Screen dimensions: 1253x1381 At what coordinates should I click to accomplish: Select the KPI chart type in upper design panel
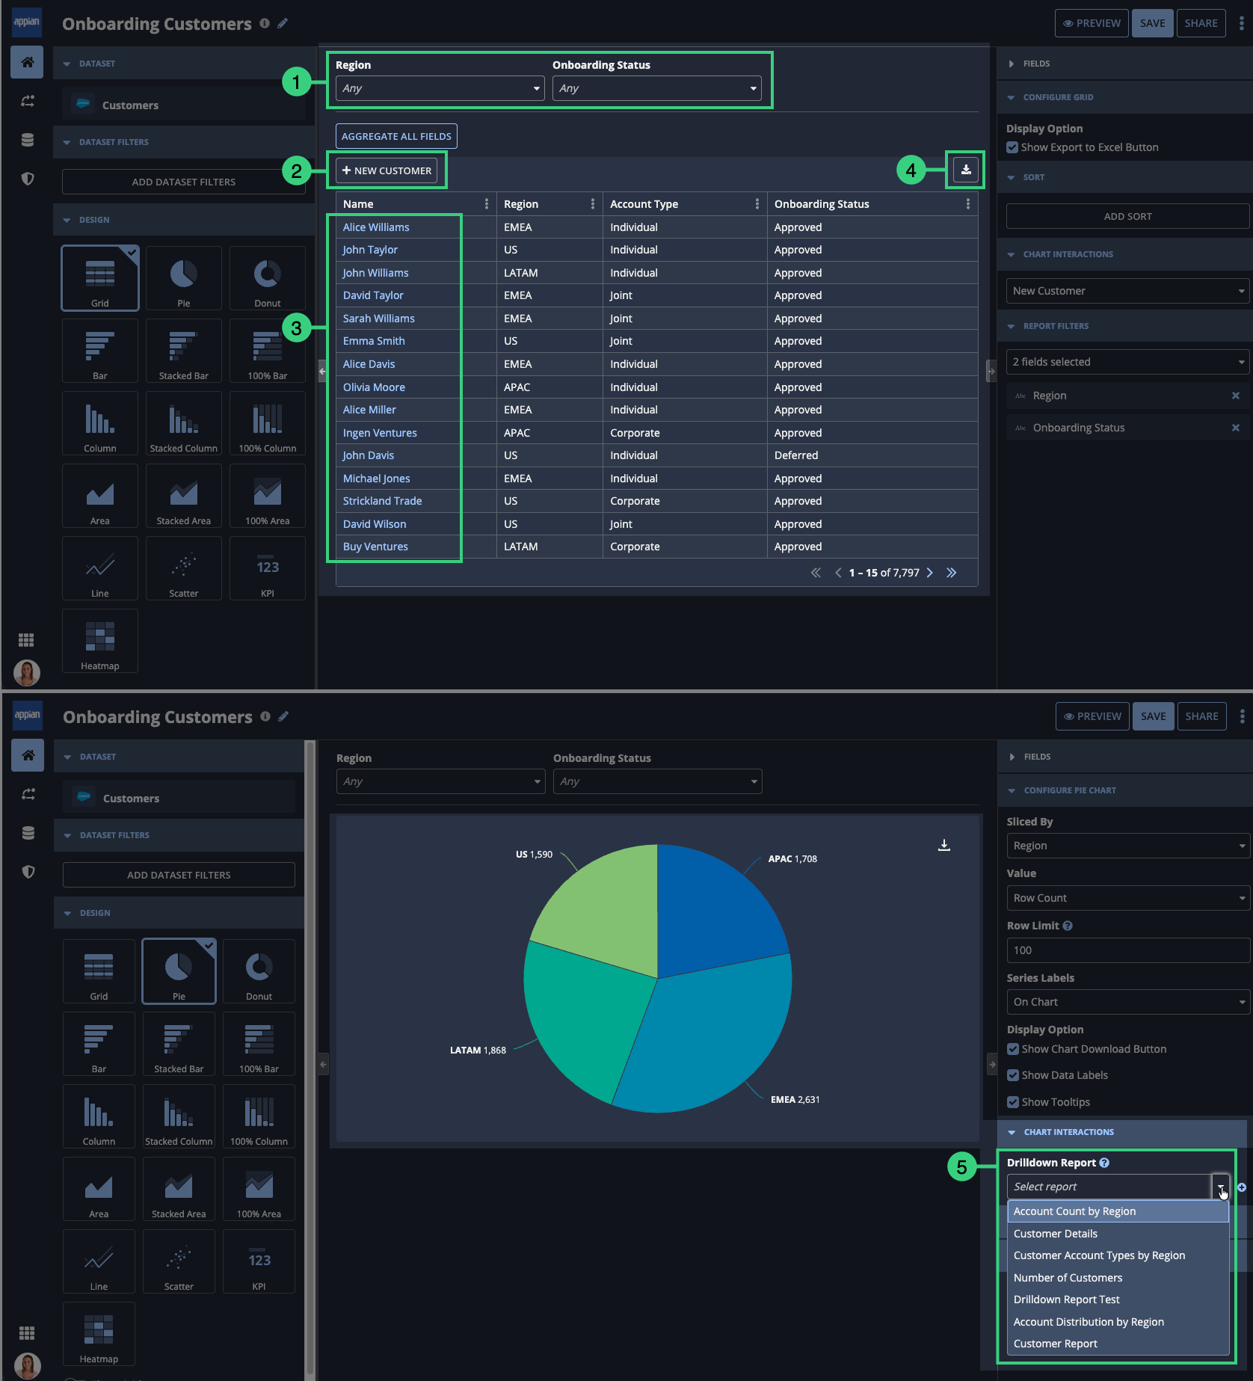pyautogui.click(x=267, y=568)
